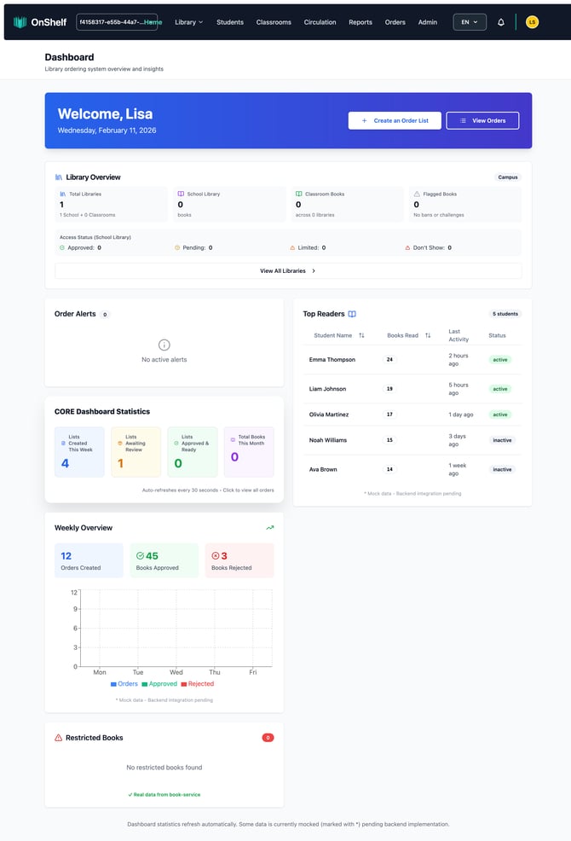The image size is (571, 841).
Task: Sort by Books Read arrows
Action: (428, 335)
